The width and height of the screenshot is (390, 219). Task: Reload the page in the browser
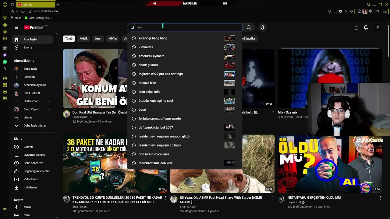point(23,11)
